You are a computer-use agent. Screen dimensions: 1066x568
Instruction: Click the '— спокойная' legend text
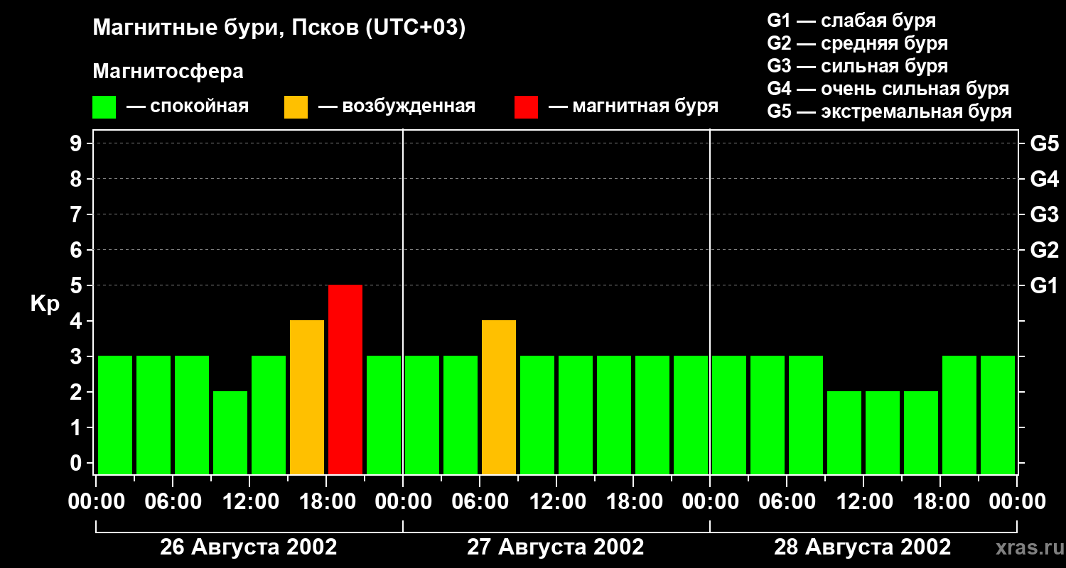(x=188, y=106)
